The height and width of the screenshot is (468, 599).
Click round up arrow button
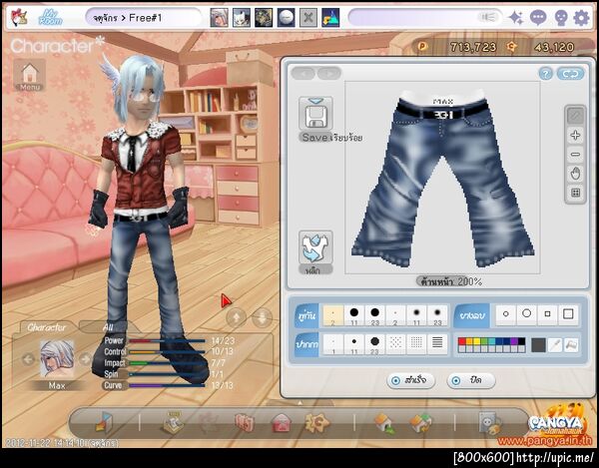[236, 317]
